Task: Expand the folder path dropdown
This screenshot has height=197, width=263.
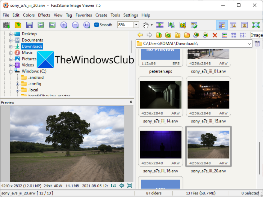Action: pyautogui.click(x=249, y=44)
